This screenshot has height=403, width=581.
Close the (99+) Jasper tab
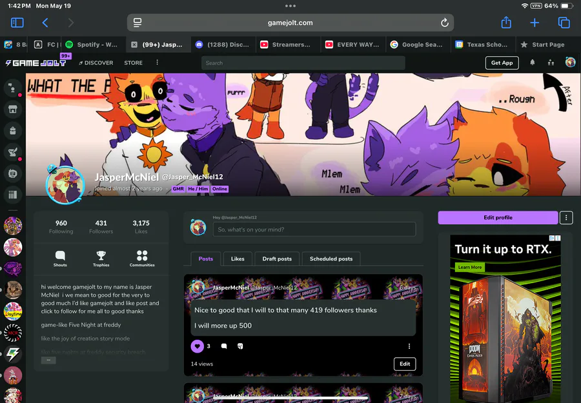pyautogui.click(x=134, y=44)
